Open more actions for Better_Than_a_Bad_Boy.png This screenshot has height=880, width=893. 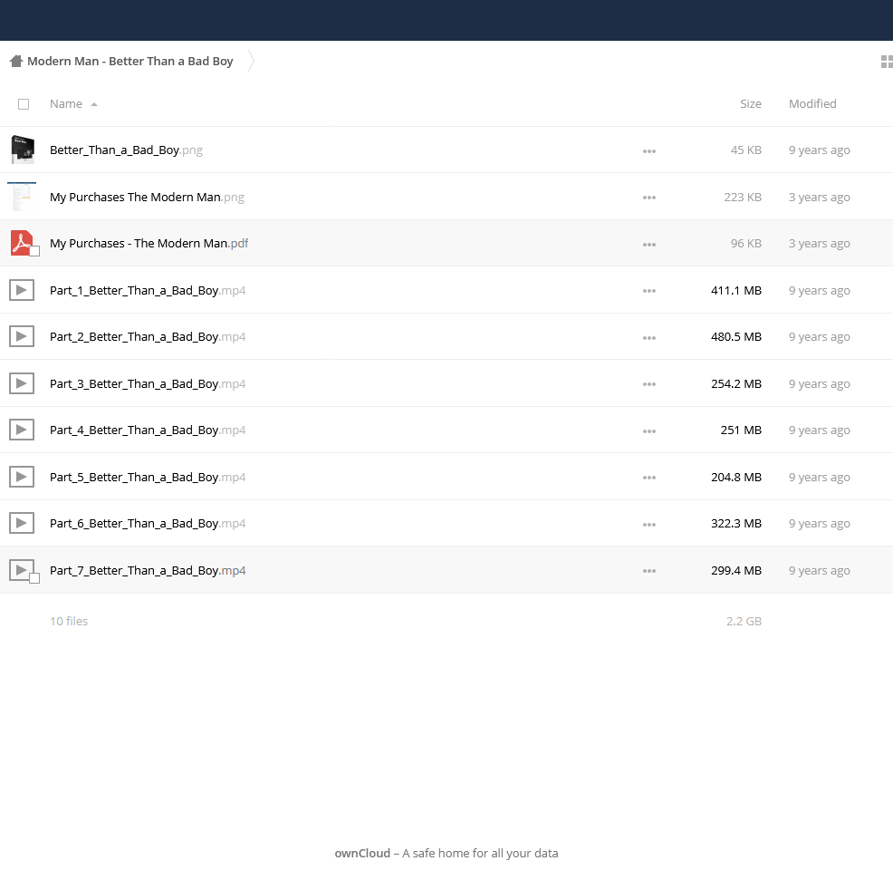(649, 151)
